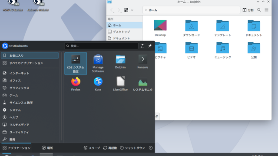Image resolution: width=278 pixels, height=156 pixels.
Task: Select ピクチャ folder
Action: tap(160, 50)
